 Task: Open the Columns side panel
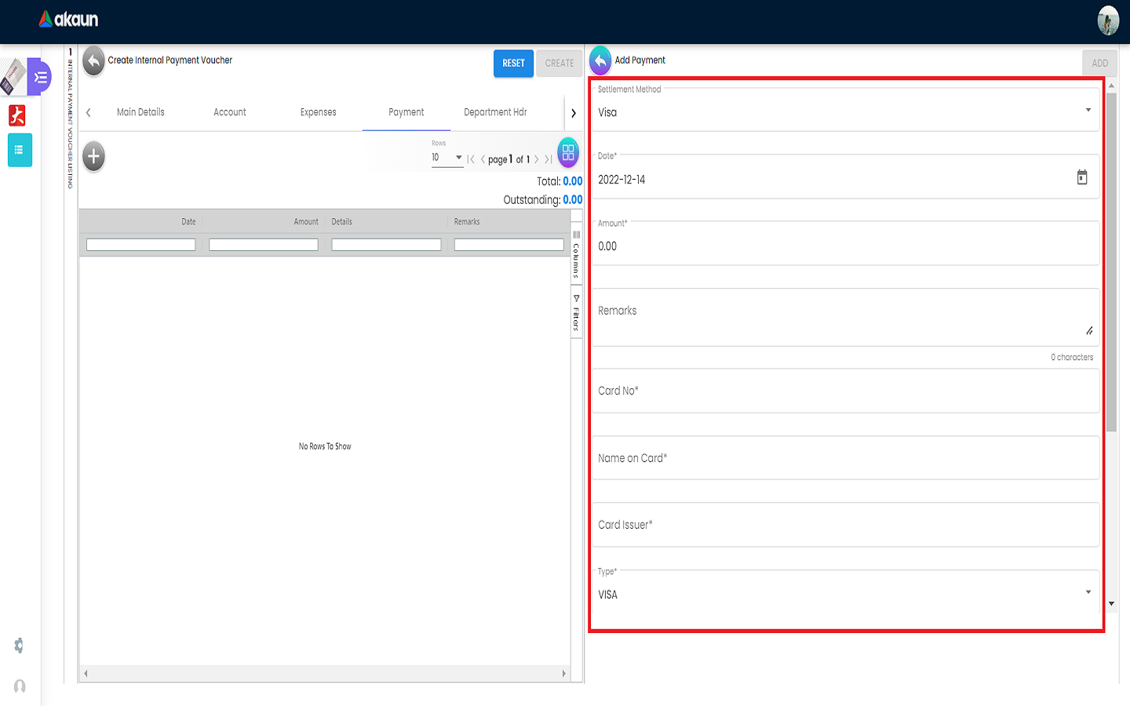pos(576,255)
